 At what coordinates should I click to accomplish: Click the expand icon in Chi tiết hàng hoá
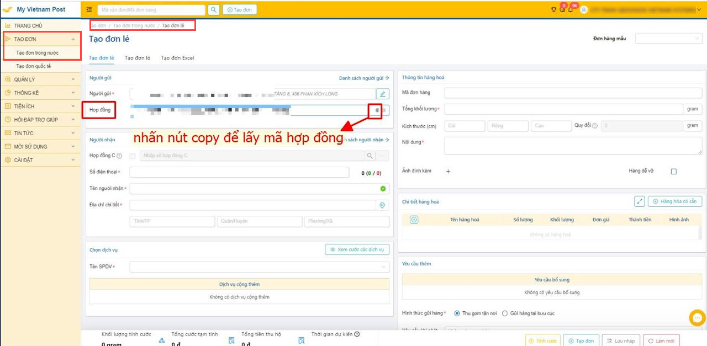click(640, 202)
